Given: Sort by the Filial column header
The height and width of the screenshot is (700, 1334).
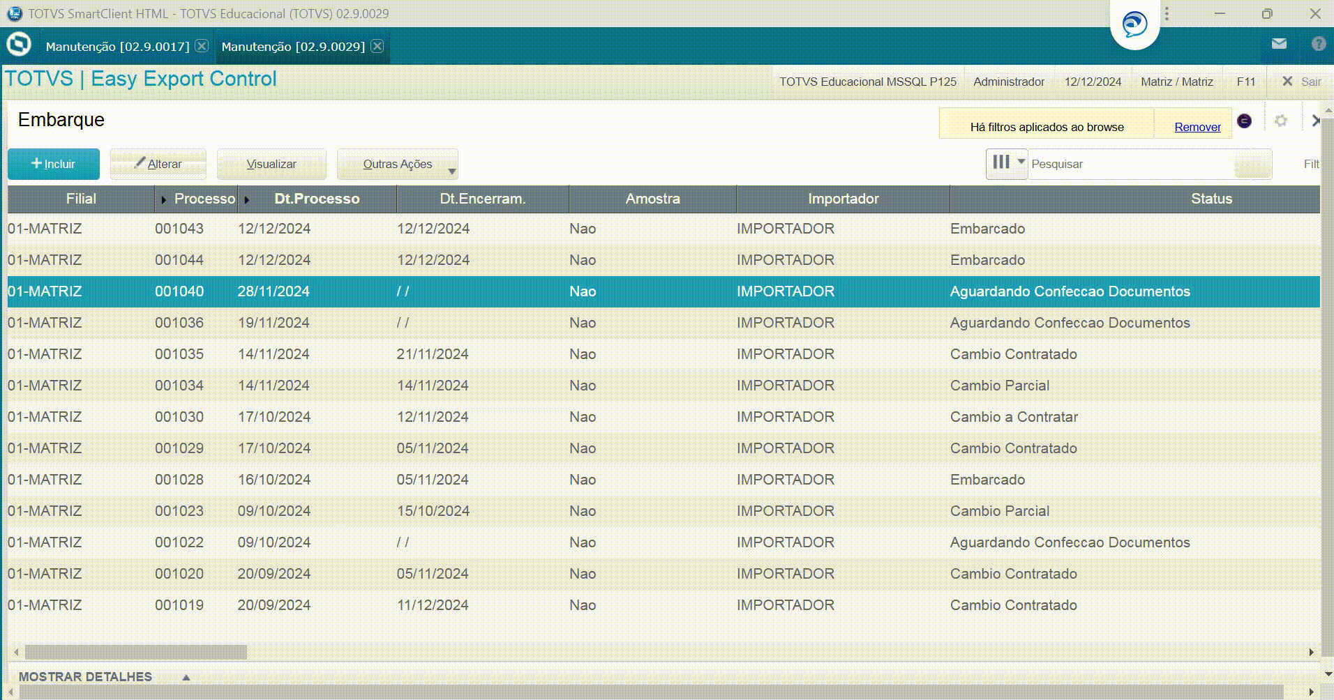Looking at the screenshot, I should pos(81,199).
